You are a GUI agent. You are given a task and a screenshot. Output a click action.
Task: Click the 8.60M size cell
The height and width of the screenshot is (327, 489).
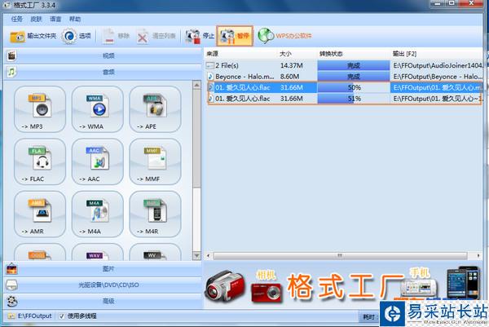tap(289, 77)
